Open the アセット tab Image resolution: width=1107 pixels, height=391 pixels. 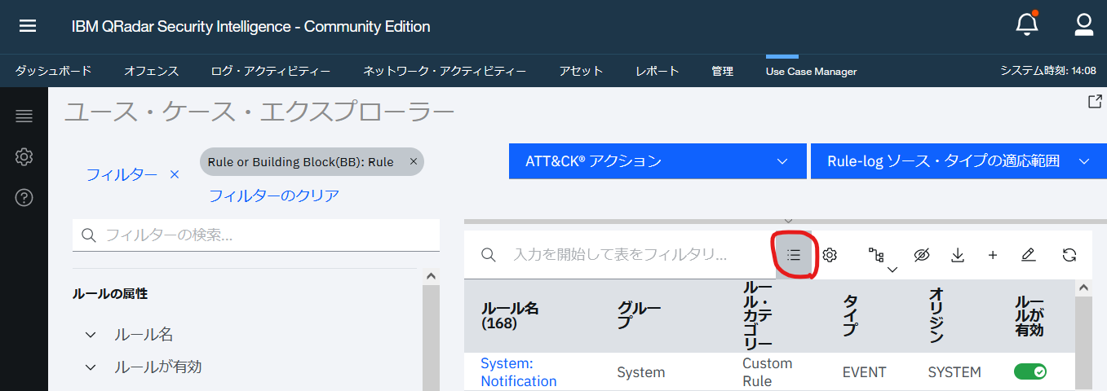(581, 71)
